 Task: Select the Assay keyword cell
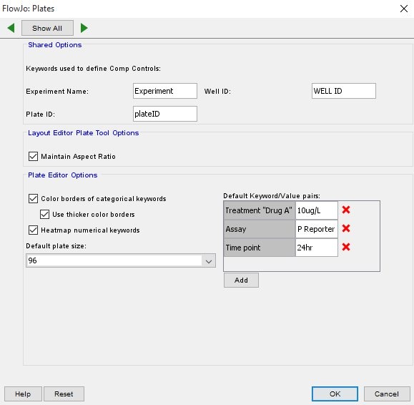click(x=260, y=229)
